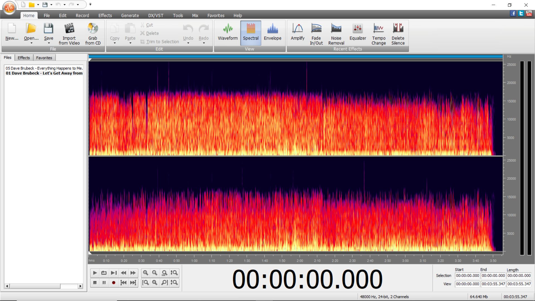Expand the Open dropdown arrow
Viewport: 535px width, 301px height.
[31, 43]
